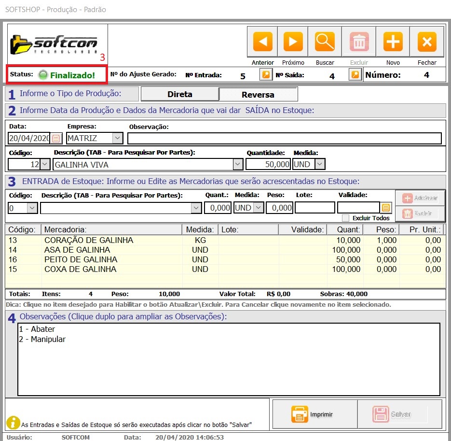This screenshot has height=441, width=451.
Task: Click the Lote input field
Action: [314, 208]
